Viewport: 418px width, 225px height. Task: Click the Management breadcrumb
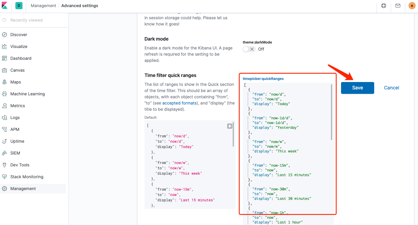(44, 6)
